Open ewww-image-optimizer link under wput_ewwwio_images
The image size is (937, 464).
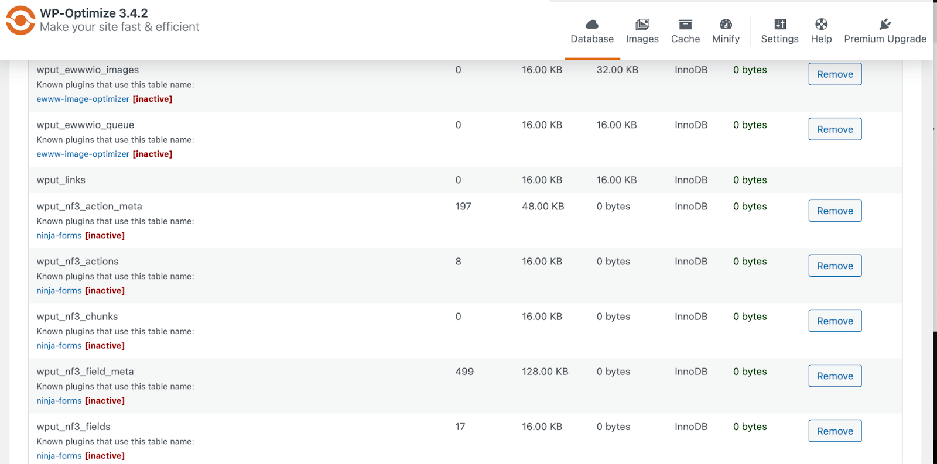pos(83,99)
